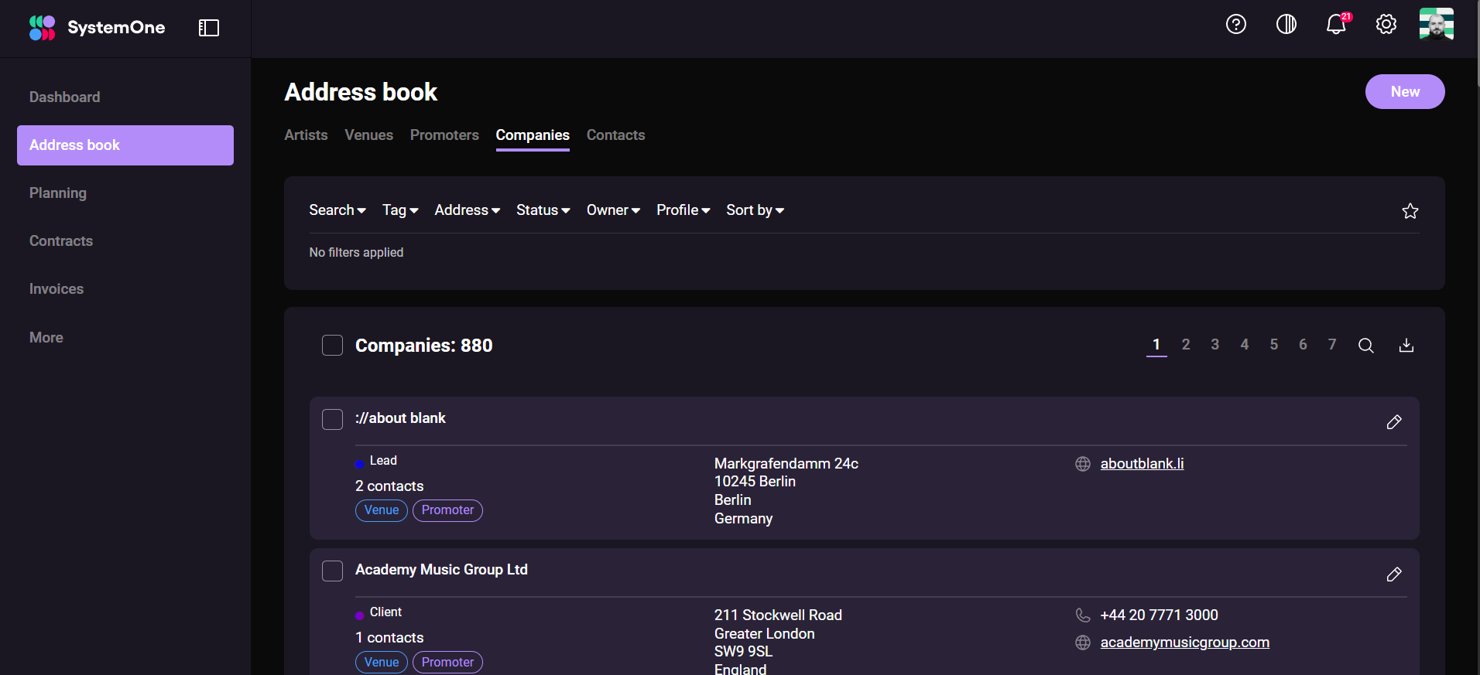Select all companies checkbox

[333, 346]
